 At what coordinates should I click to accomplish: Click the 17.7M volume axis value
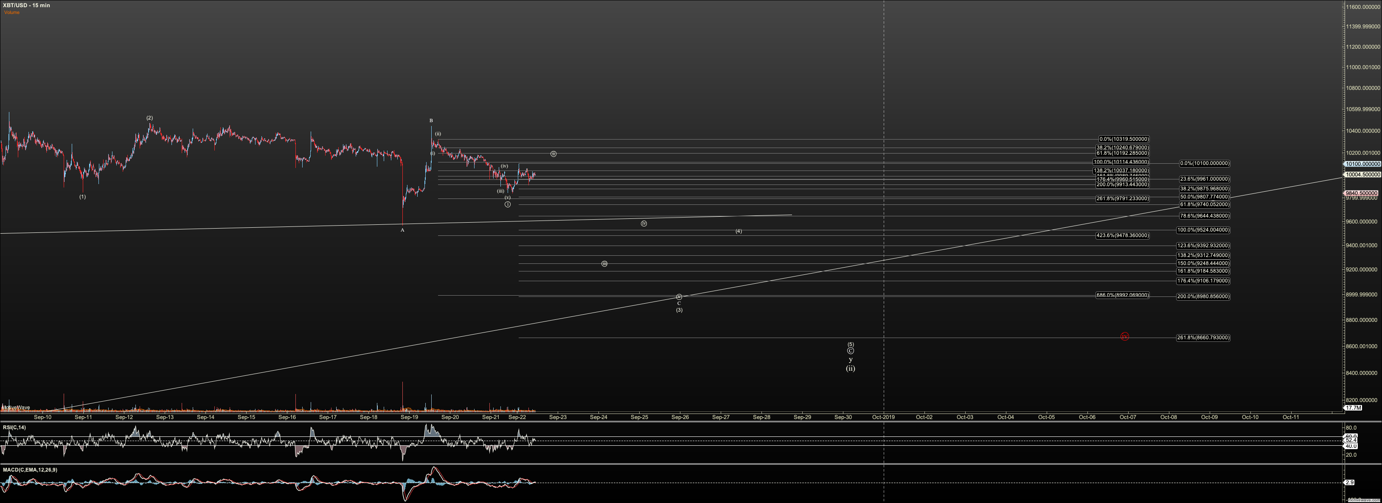(1353, 408)
